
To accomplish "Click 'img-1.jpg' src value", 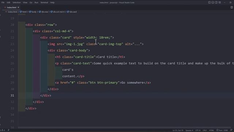I will [x=74, y=44].
